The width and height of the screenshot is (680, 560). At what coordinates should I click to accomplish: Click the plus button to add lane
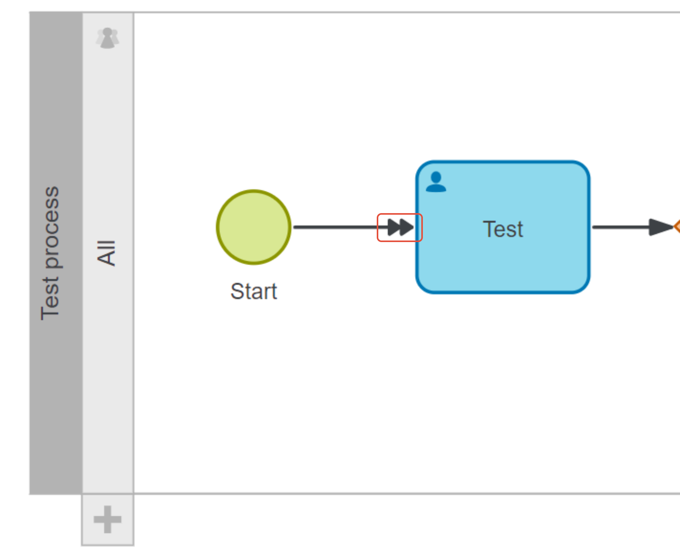[x=107, y=519]
